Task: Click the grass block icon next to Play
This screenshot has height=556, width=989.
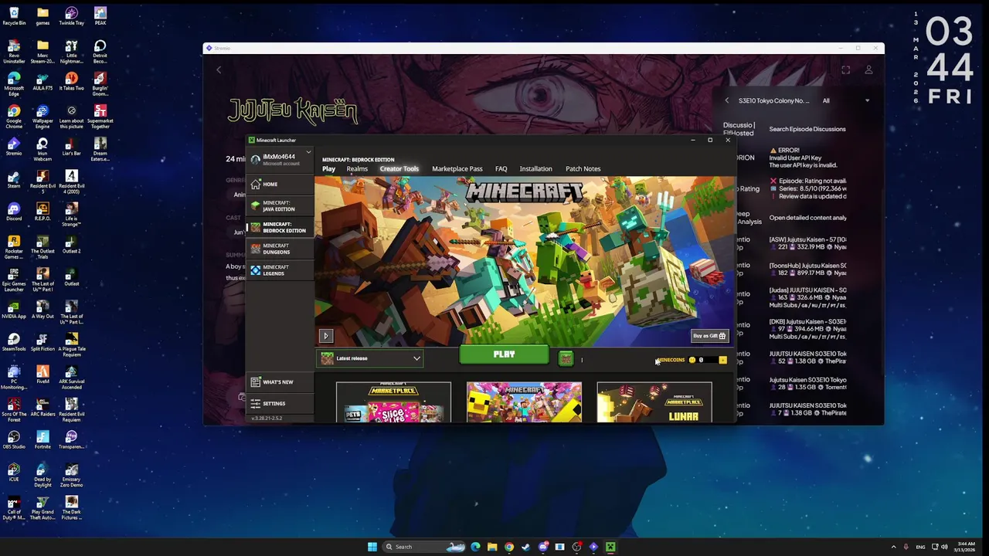Action: (x=566, y=358)
